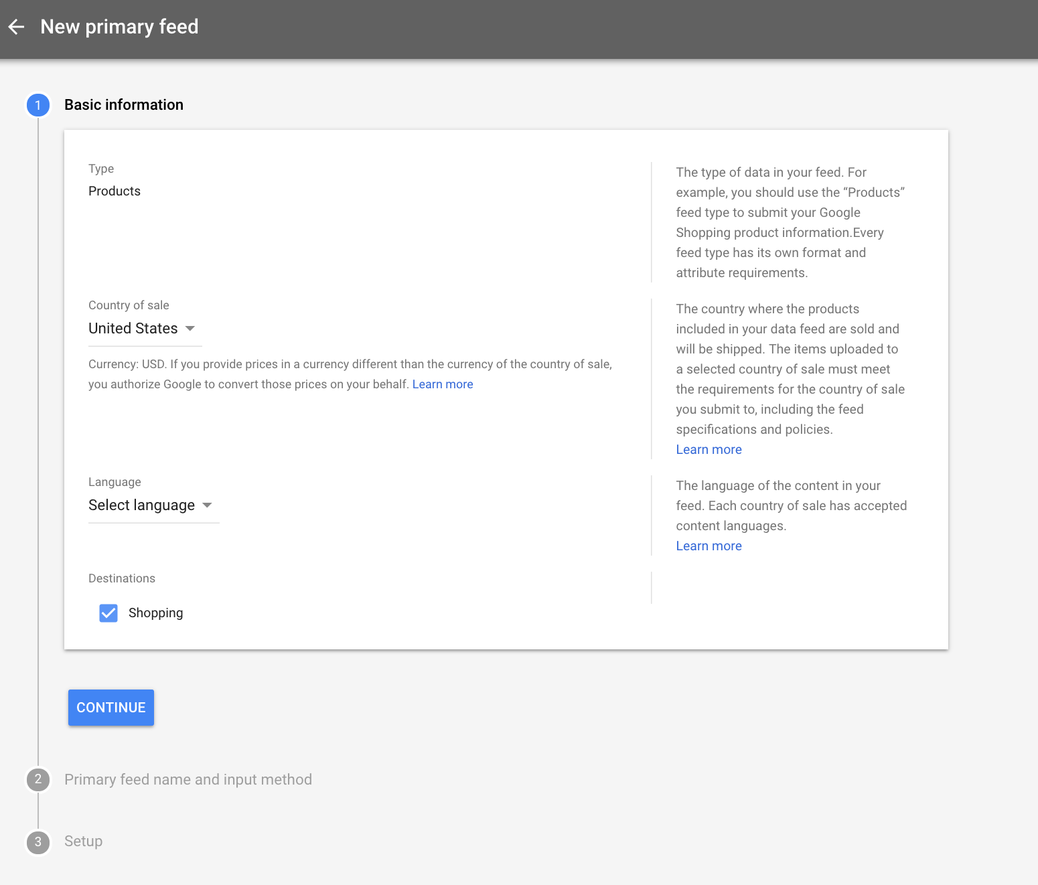Go to Primary feed name and input method
This screenshot has height=885, width=1038.
click(x=188, y=779)
